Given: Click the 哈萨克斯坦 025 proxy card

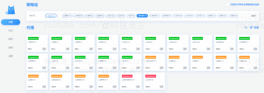Looking at the screenshot, I should [x=131, y=81].
